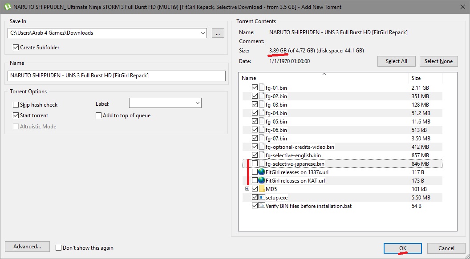Click the Cancel button
This screenshot has height=259, width=470.
click(446, 248)
